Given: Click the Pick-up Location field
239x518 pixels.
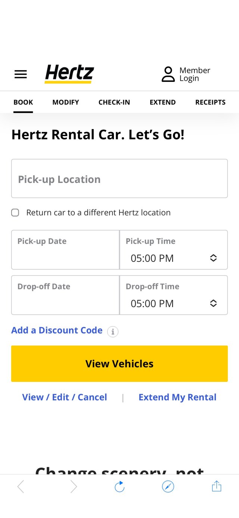Looking at the screenshot, I should (119, 178).
